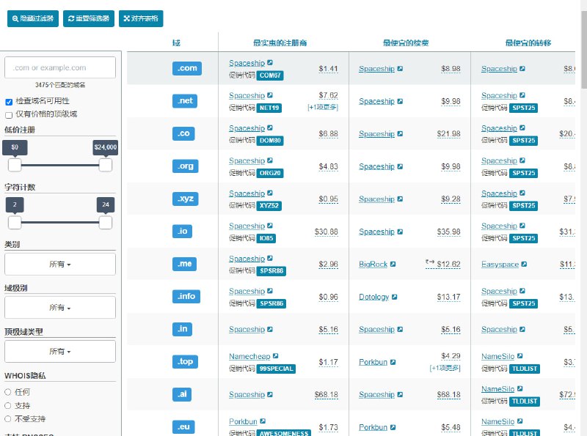This screenshot has height=436, width=587.
Task: Enable the 仅有价格的顶级域 checkbox
Action: tap(7, 114)
